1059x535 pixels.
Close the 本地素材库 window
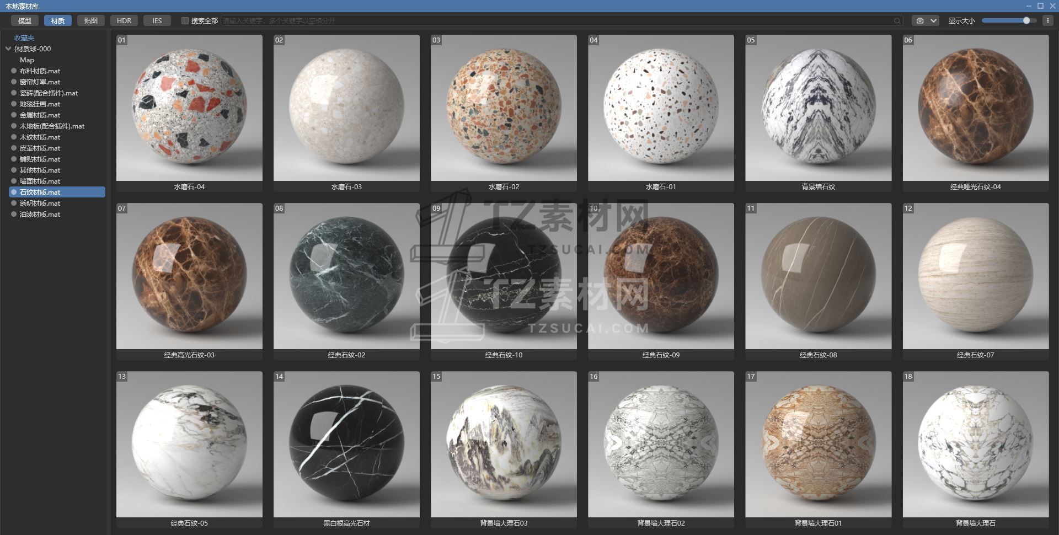(1051, 6)
